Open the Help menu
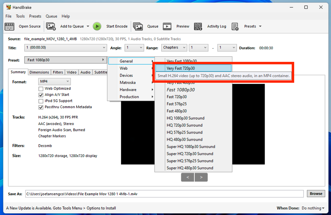The image size is (331, 215). pyautogui.click(x=66, y=16)
